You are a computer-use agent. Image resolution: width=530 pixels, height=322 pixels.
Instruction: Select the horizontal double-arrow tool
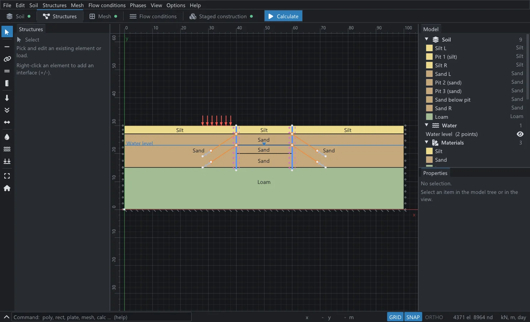click(7, 122)
